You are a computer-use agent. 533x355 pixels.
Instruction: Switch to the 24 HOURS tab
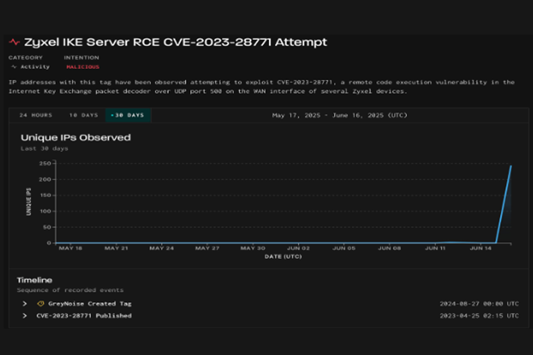36,115
